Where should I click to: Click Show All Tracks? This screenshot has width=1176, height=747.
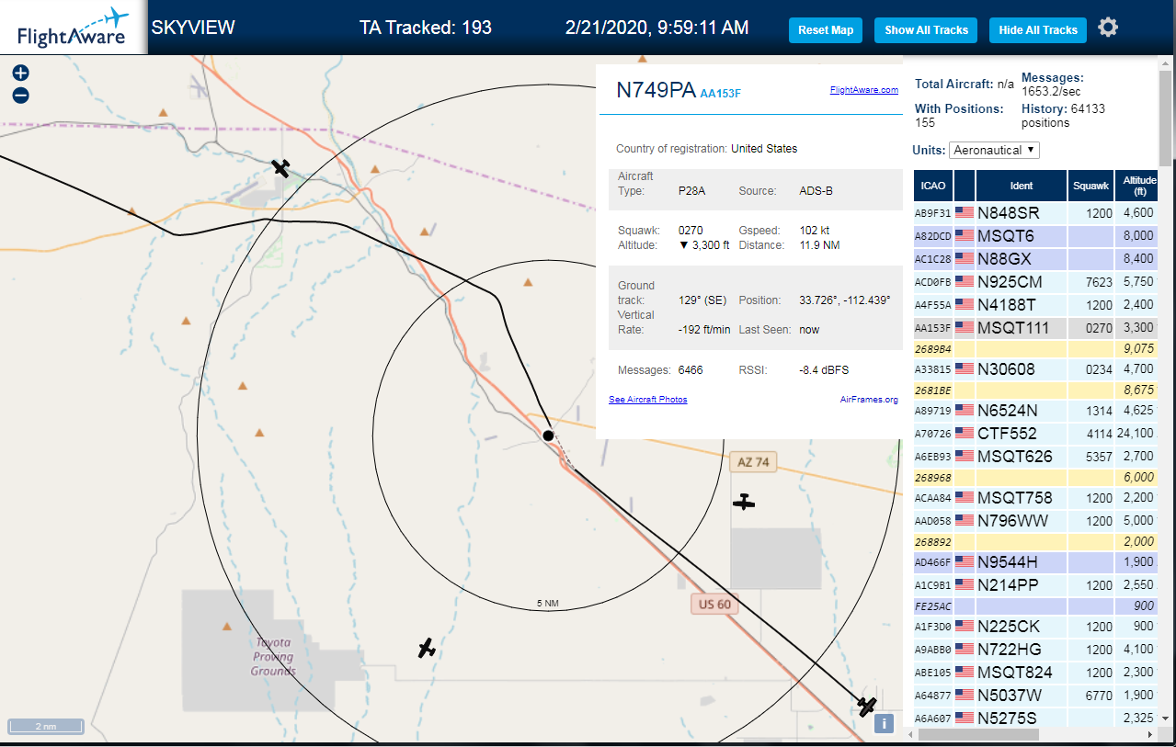926,30
